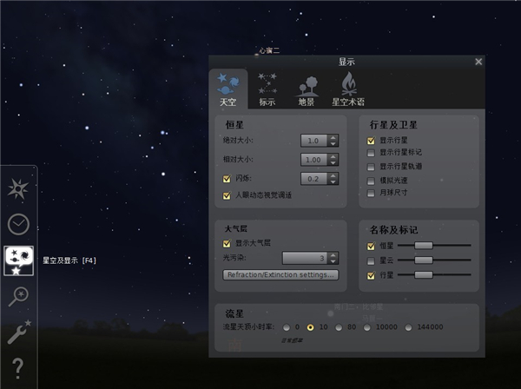The width and height of the screenshot is (521, 389).
Task: Switch to the 地景 tab
Action: 307,90
